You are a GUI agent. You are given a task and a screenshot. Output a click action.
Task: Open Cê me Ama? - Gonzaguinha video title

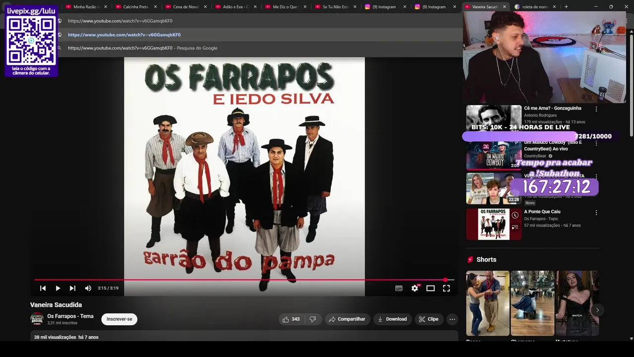(552, 108)
